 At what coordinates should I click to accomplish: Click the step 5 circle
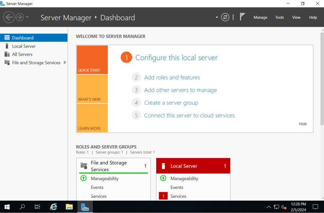(136, 115)
